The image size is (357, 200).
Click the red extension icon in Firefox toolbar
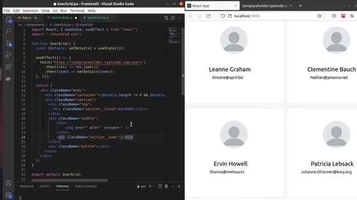[x=343, y=16]
